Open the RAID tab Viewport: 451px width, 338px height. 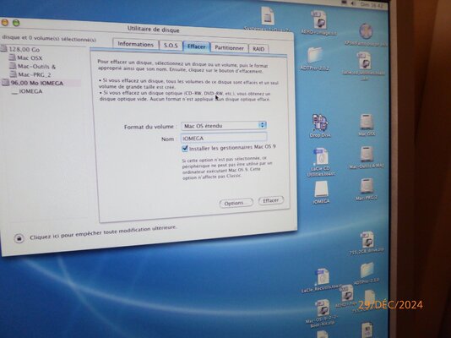(258, 49)
